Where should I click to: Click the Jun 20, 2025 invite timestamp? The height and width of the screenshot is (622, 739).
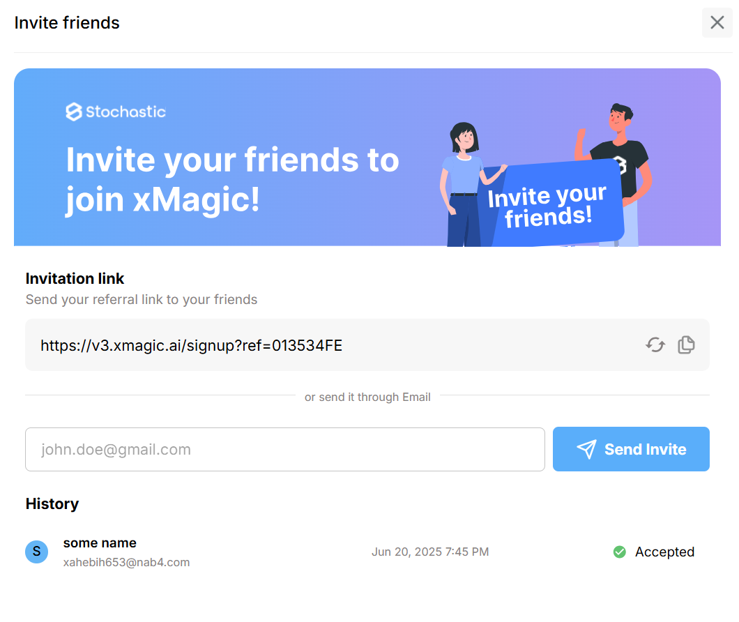[429, 552]
